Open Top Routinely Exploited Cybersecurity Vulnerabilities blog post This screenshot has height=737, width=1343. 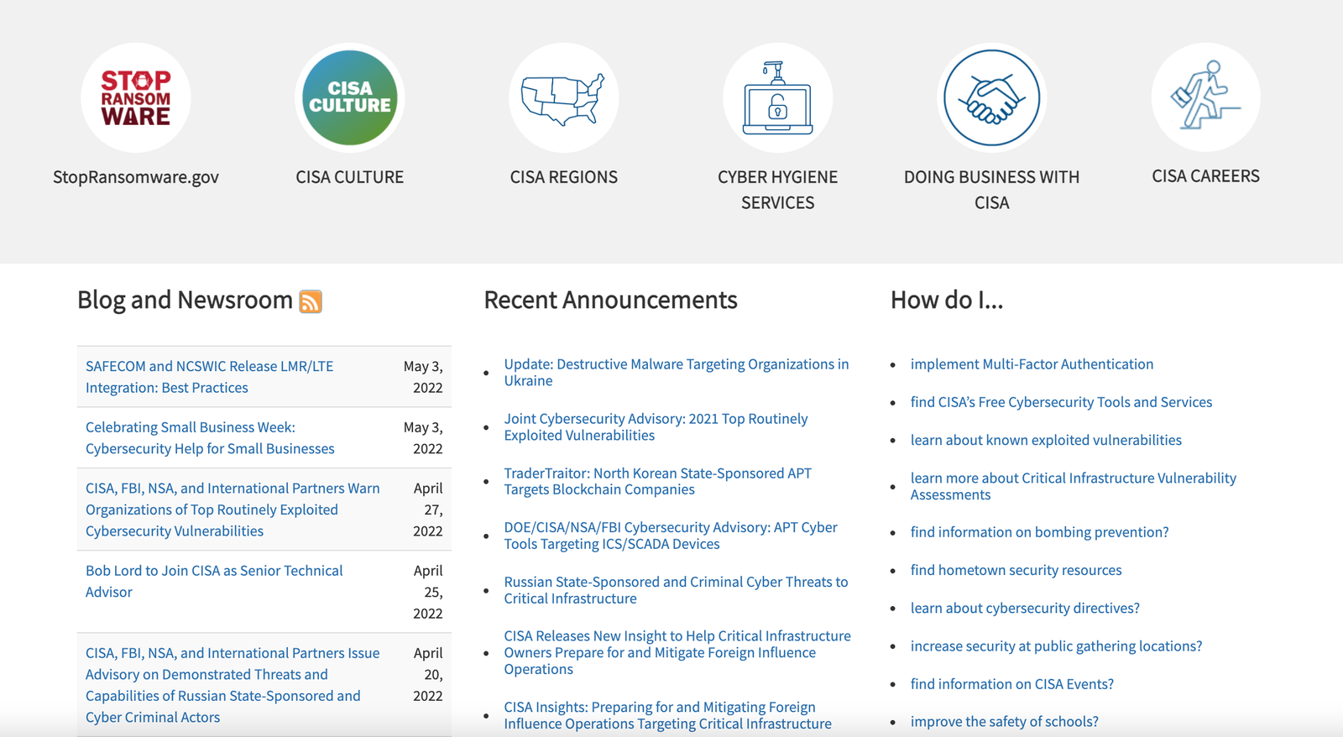point(233,510)
